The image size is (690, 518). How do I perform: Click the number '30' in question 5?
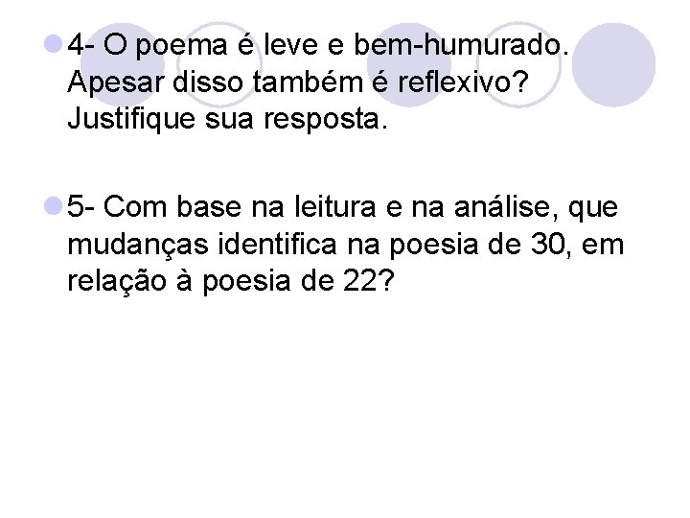point(548,244)
